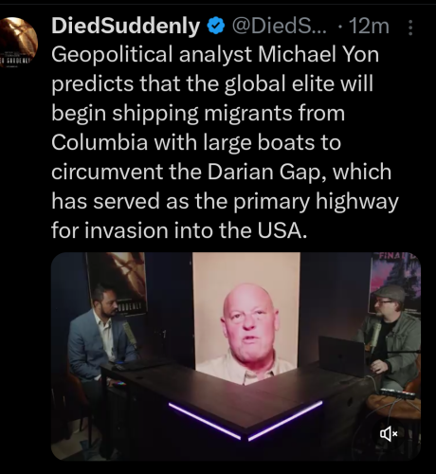Click the microphone beside the right host
Screen dimensions: 436x474
coord(375,336)
